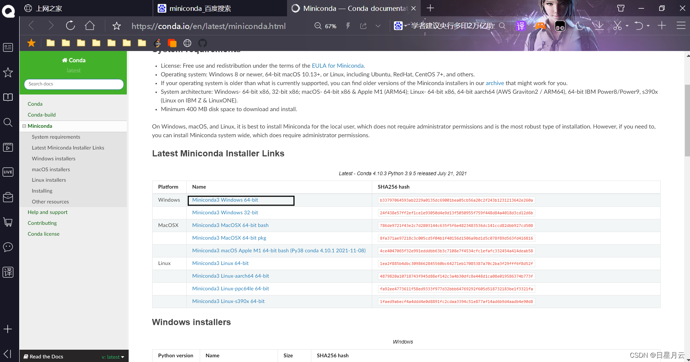Open the downloads manager icon
The image size is (690, 362).
[599, 26]
